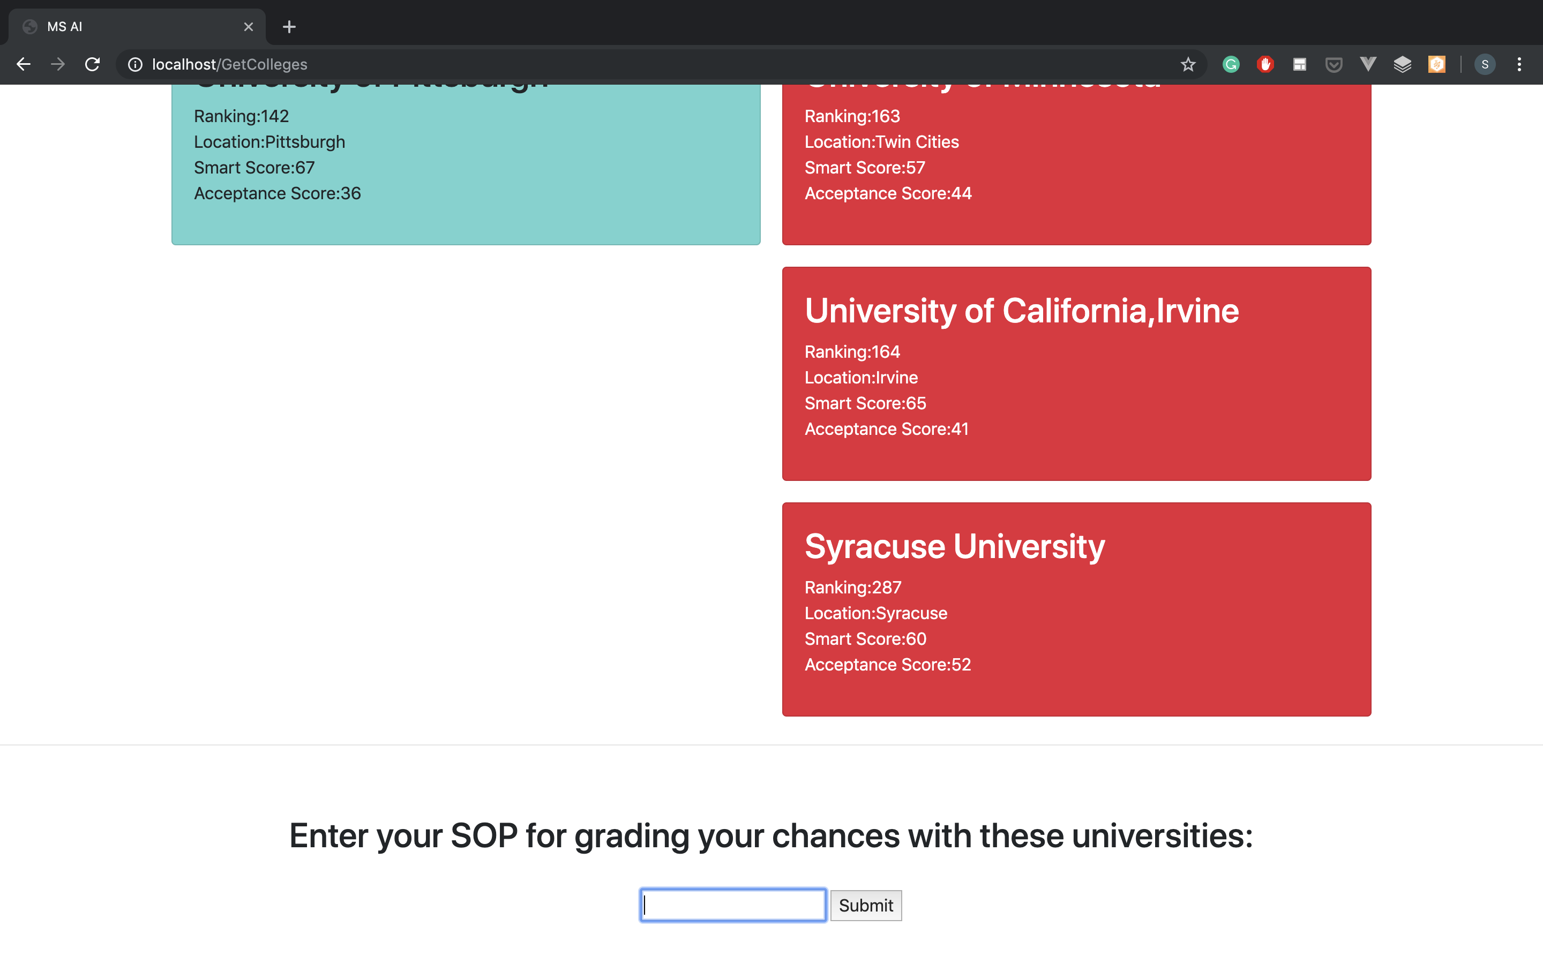This screenshot has width=1543, height=964.
Task: Open the Vue devtools extension icon
Action: (1368, 64)
